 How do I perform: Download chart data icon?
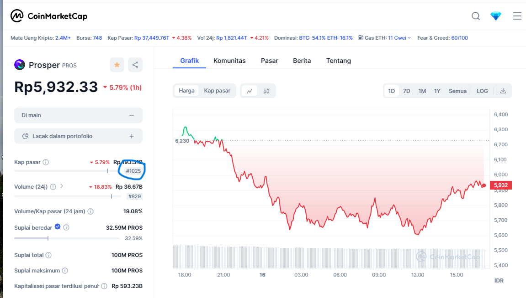pyautogui.click(x=503, y=91)
